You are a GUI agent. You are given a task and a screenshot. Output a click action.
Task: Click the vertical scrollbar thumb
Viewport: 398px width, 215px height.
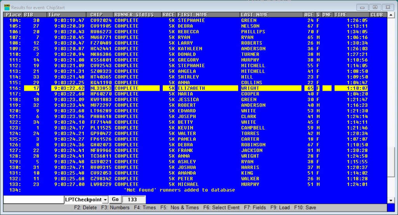tap(391, 163)
